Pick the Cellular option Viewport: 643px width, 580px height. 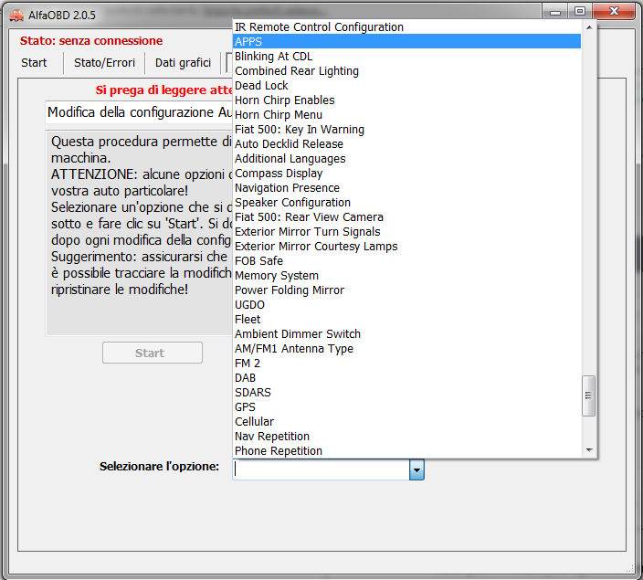pyautogui.click(x=406, y=422)
